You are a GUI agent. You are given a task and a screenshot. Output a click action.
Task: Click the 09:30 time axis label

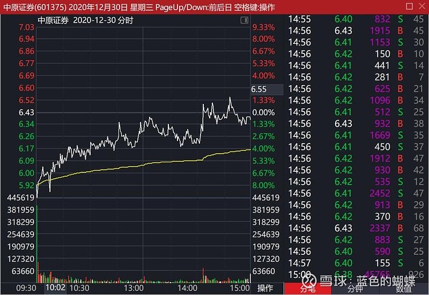(x=26, y=288)
